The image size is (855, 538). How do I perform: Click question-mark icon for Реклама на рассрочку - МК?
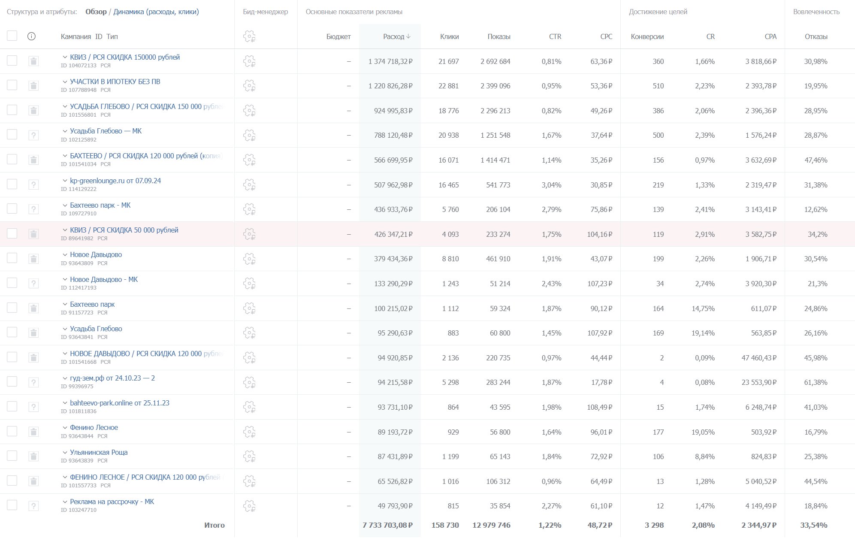[x=33, y=506]
